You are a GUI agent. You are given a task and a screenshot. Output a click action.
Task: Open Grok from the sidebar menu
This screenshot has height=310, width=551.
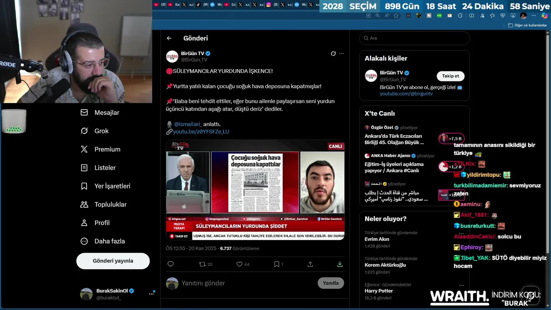[x=95, y=131]
